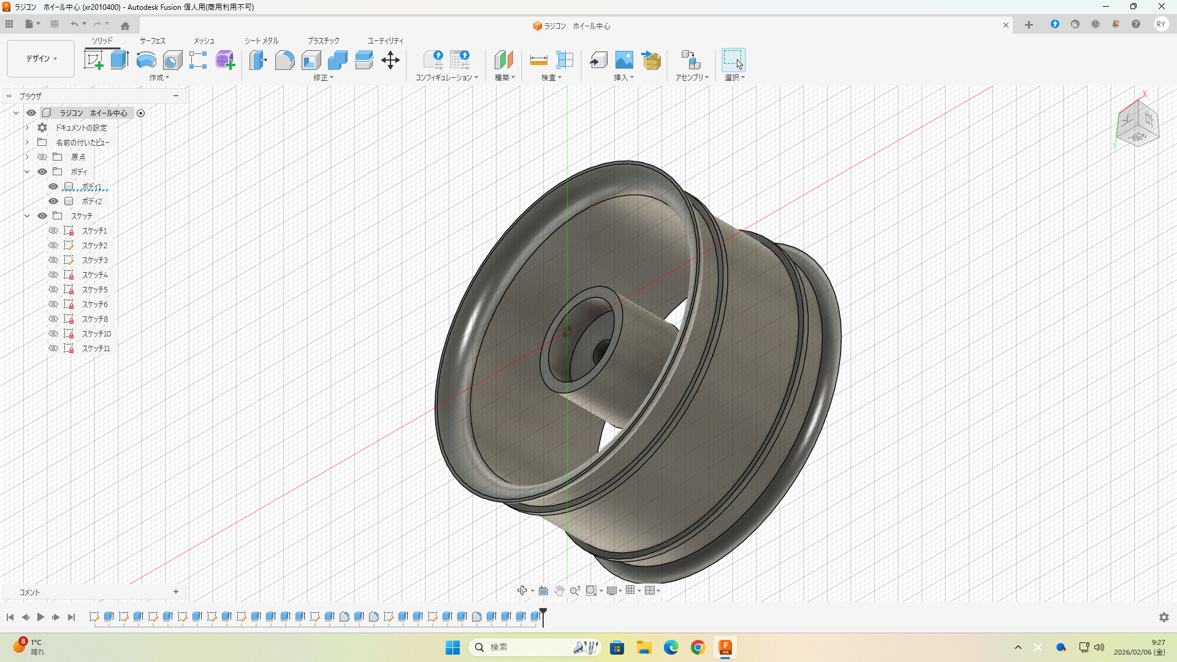Click the Measure ruler icon

point(538,60)
